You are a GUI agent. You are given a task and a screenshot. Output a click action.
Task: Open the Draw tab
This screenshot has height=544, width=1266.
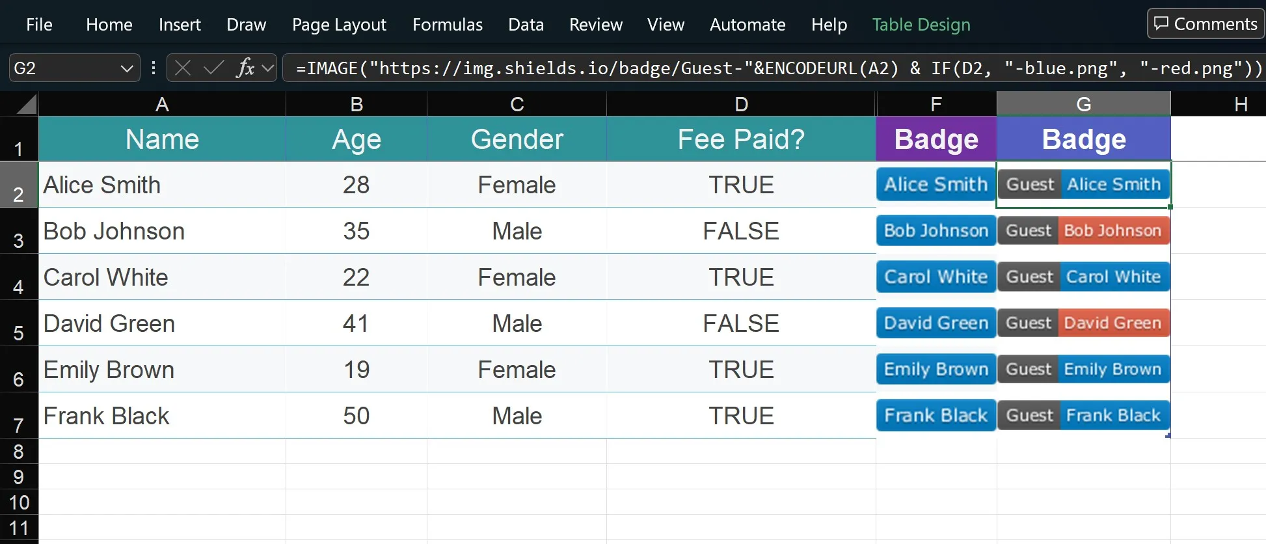click(246, 25)
